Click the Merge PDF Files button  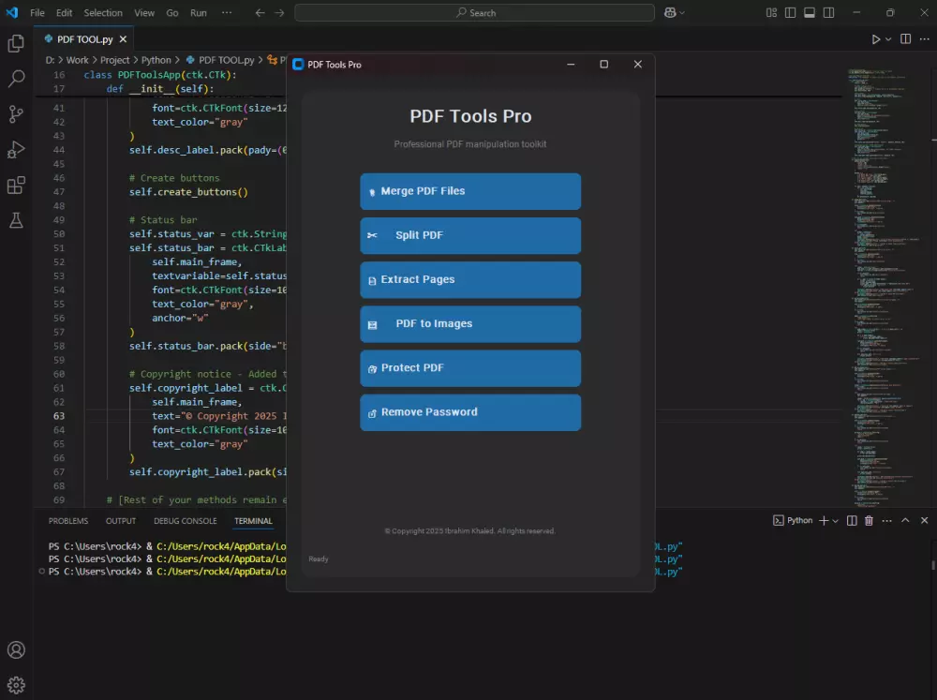[x=469, y=191]
